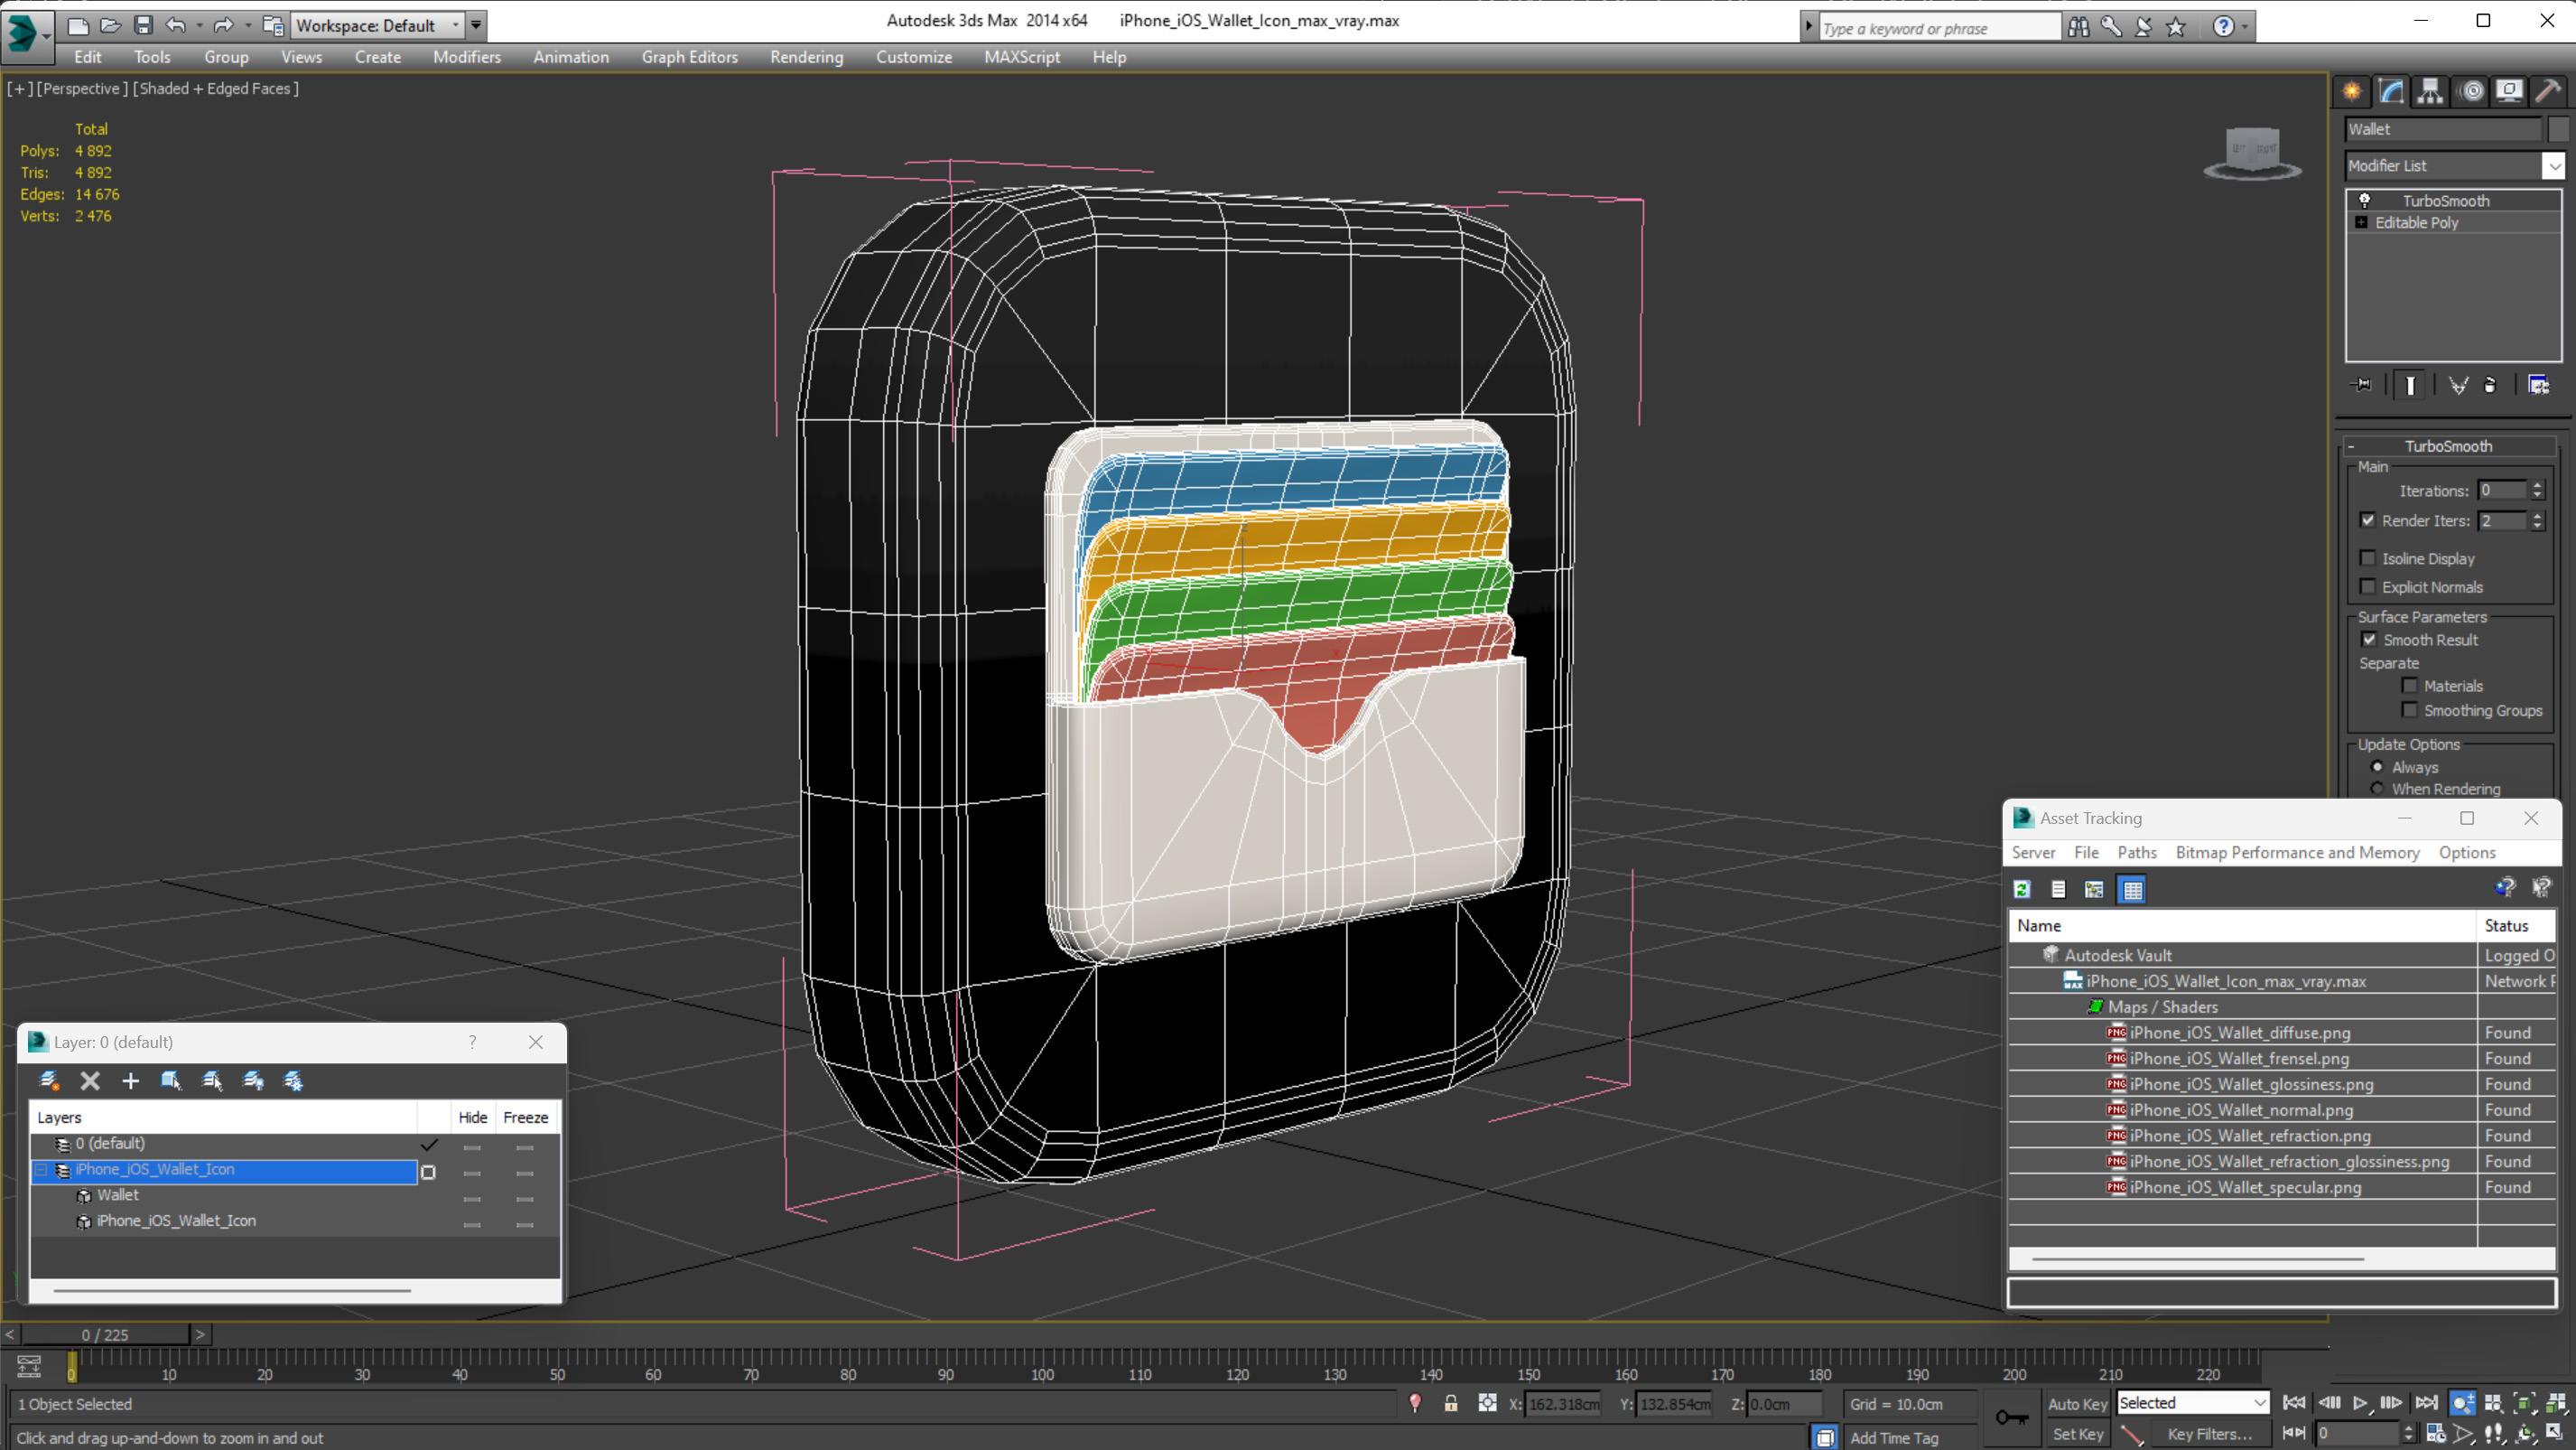2576x1450 pixels.
Task: Open Undo history dropdown arrow
Action: click(200, 25)
